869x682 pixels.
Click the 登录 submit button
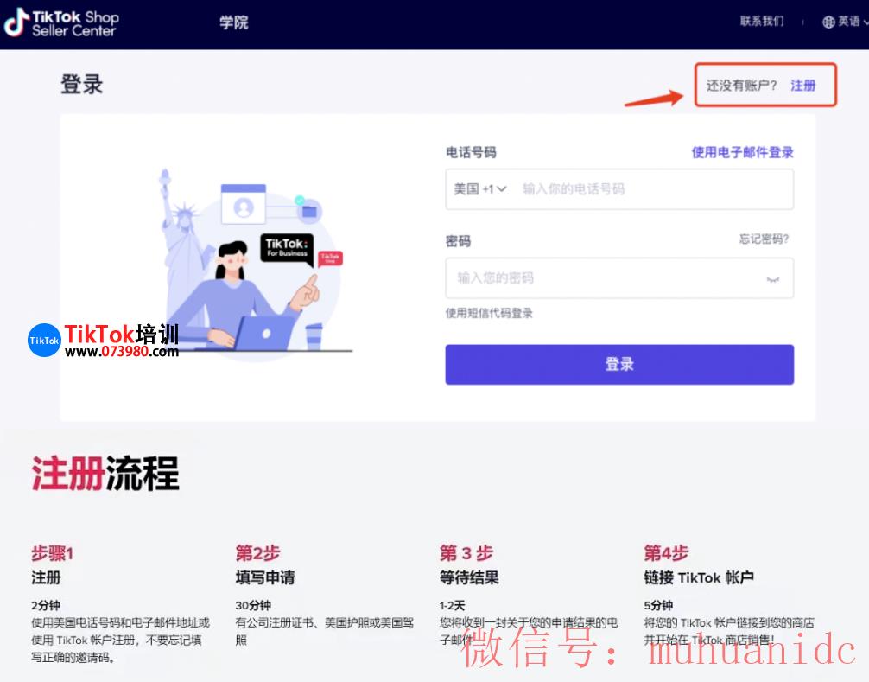point(618,364)
